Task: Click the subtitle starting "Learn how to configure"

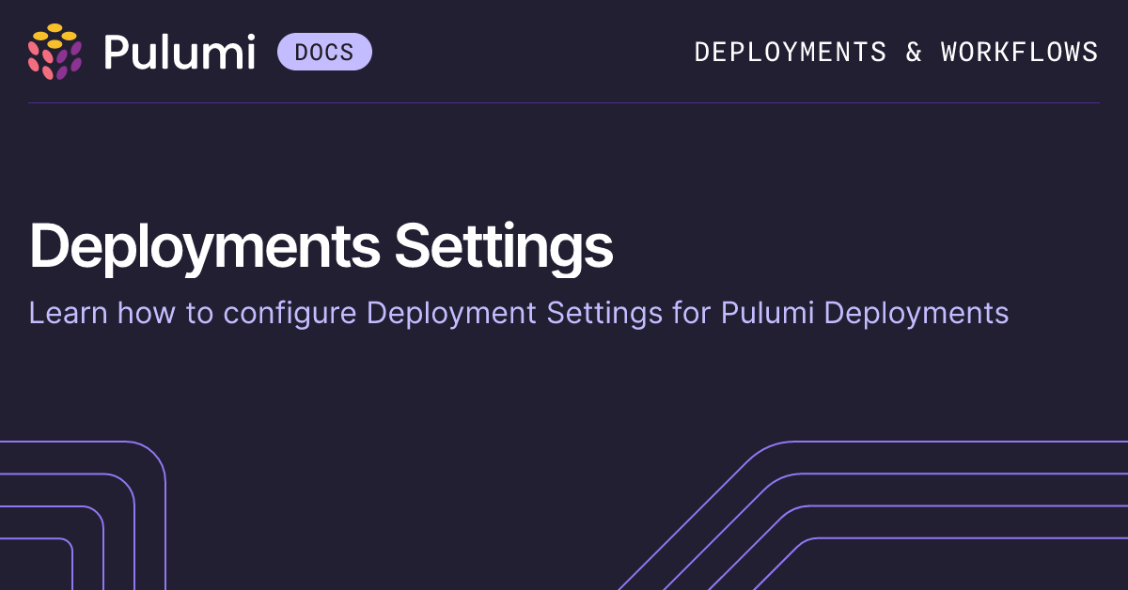Action: [x=519, y=313]
